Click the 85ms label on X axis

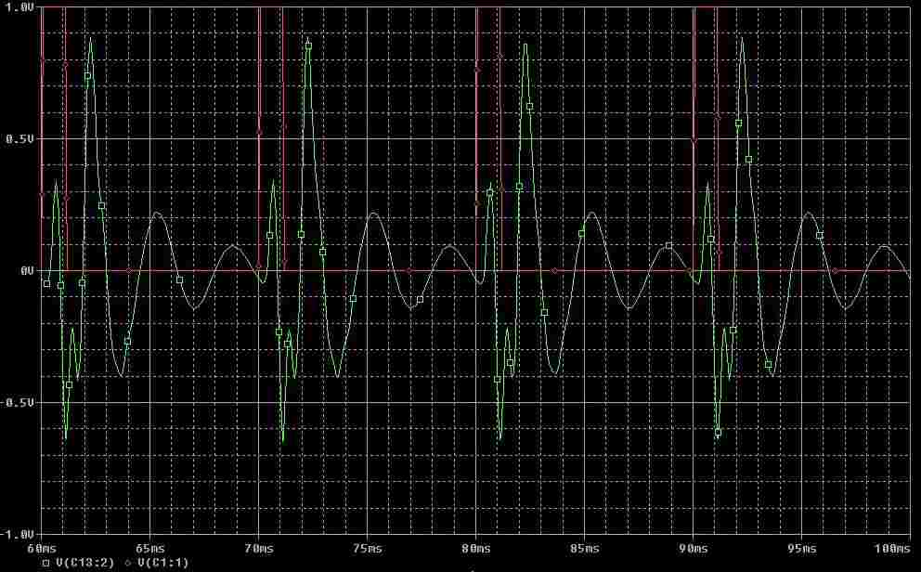point(585,549)
